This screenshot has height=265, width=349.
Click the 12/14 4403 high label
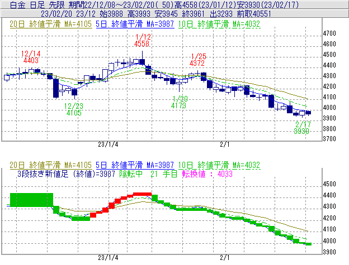[31, 57]
